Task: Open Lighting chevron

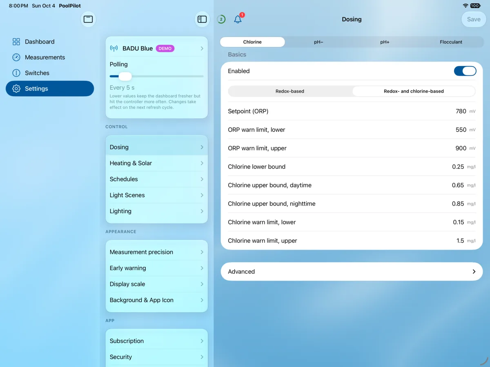Action: point(202,211)
